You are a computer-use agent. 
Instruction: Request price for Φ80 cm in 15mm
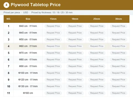click(53, 60)
